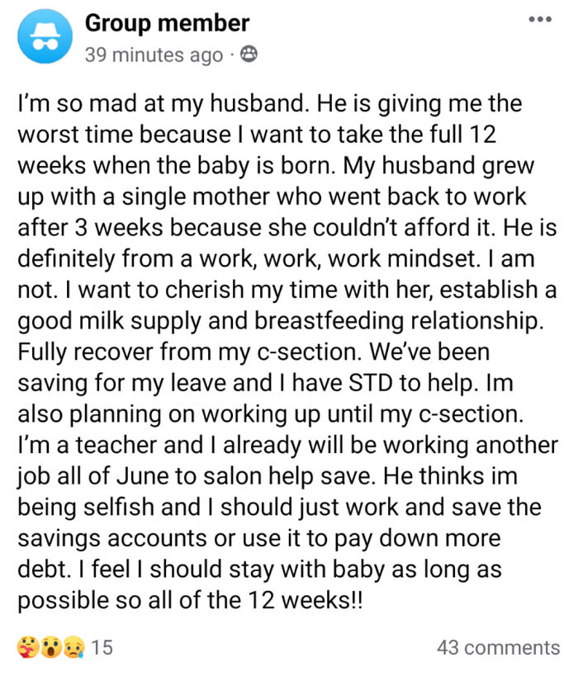Click the phrase 'breastfeeding relationship' in the post
This screenshot has height=676, width=578.
(x=398, y=321)
